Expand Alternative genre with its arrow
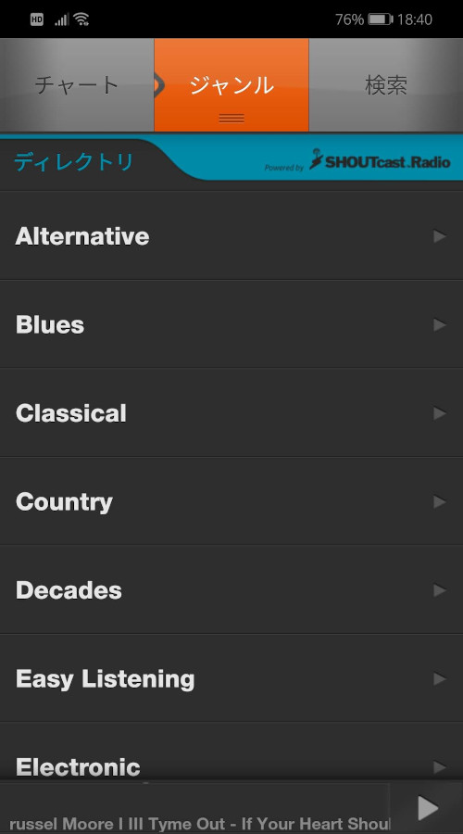Viewport: 463px width, 834px height. point(439,236)
